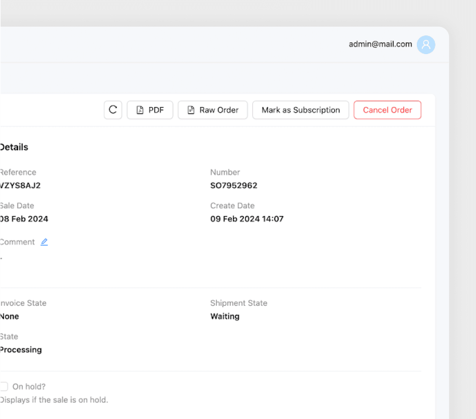Mark the order as Subscription
Image resolution: width=476 pixels, height=419 pixels.
click(300, 110)
